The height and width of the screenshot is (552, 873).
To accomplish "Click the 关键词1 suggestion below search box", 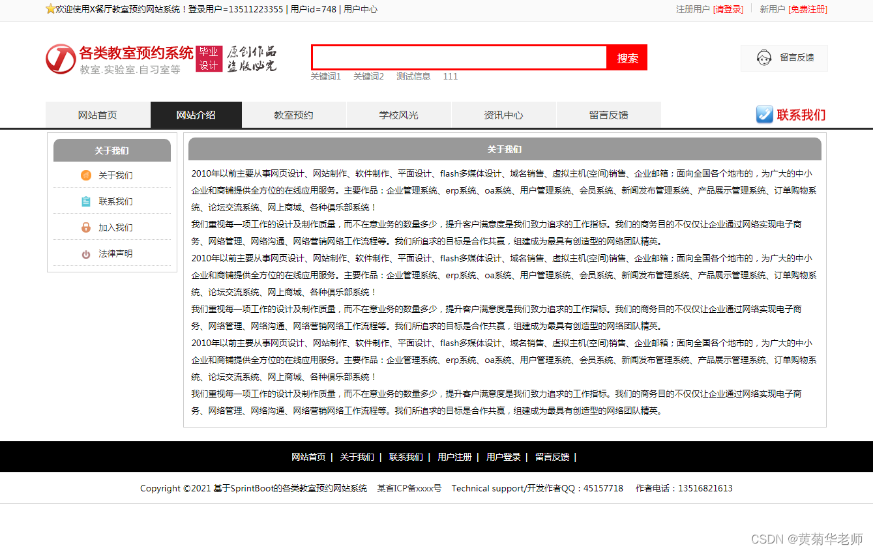I will 327,76.
